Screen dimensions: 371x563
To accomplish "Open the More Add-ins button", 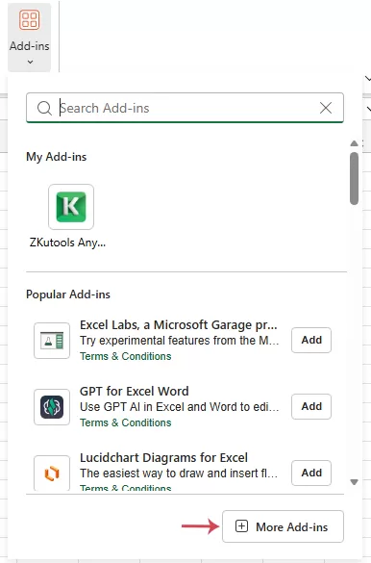I will [x=283, y=526].
